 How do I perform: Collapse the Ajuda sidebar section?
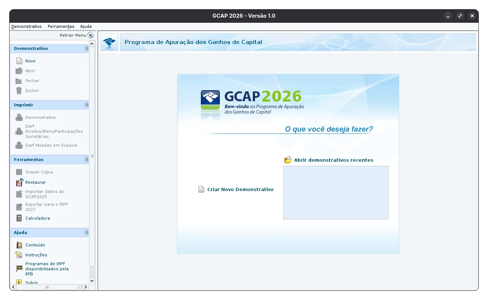pyautogui.click(x=87, y=233)
